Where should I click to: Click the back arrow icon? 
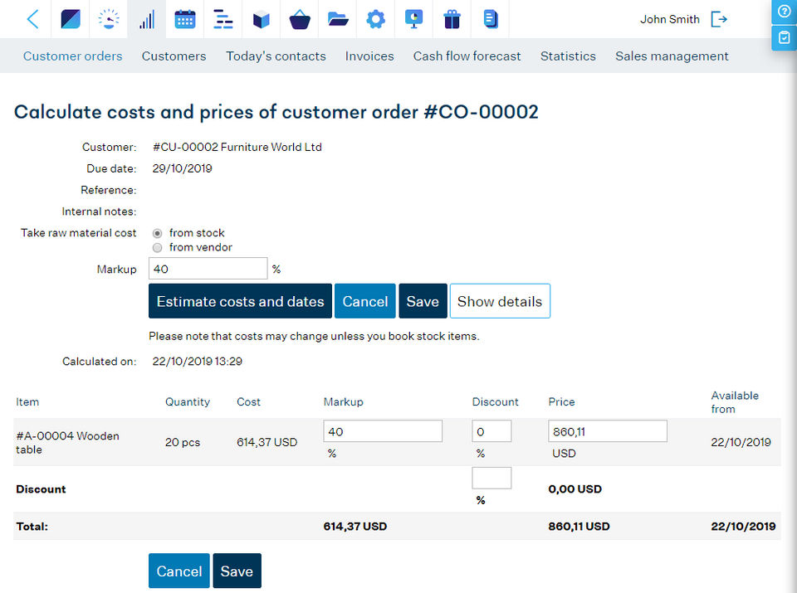coord(32,19)
